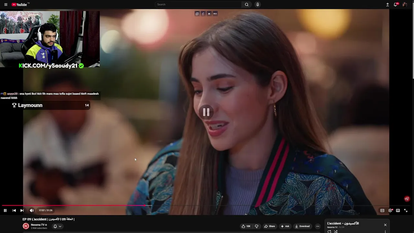This screenshot has height=233, width=414.
Task: Open playlist panel three-dot options
Action: [x=385, y=231]
